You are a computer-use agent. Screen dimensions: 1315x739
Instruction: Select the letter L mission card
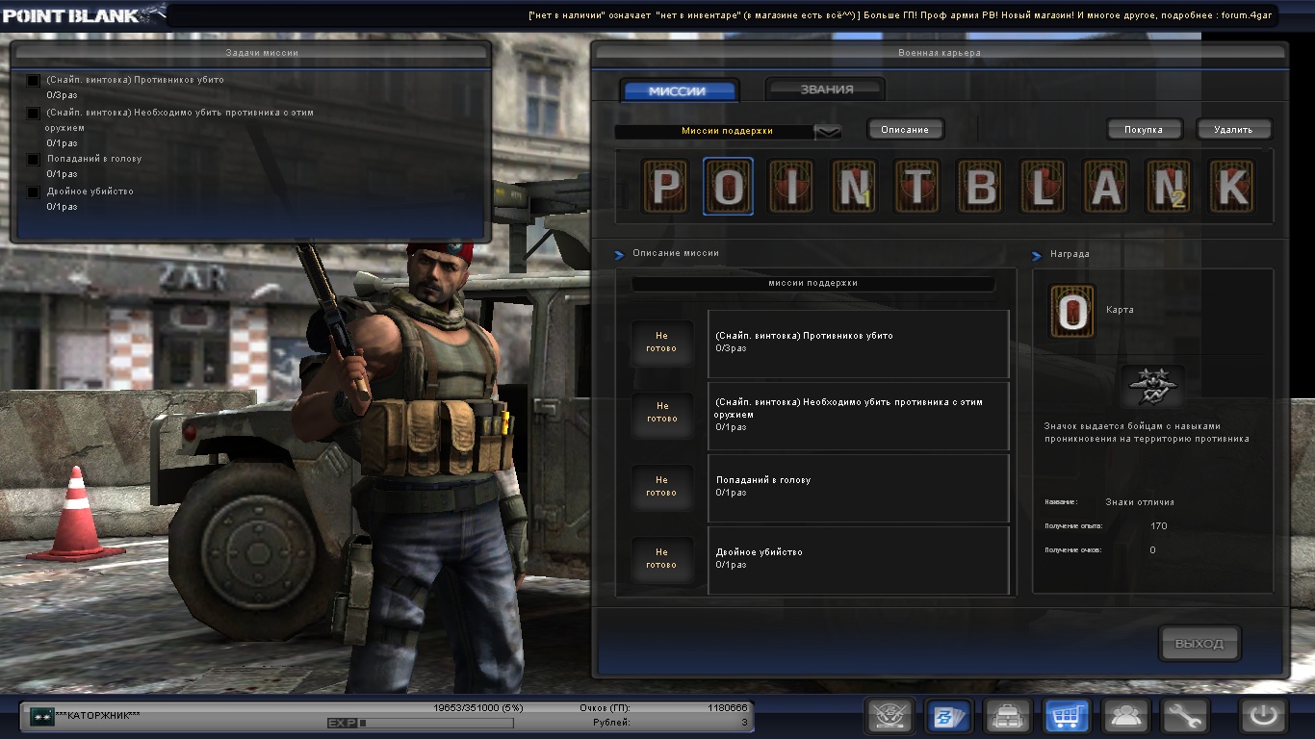(1044, 187)
